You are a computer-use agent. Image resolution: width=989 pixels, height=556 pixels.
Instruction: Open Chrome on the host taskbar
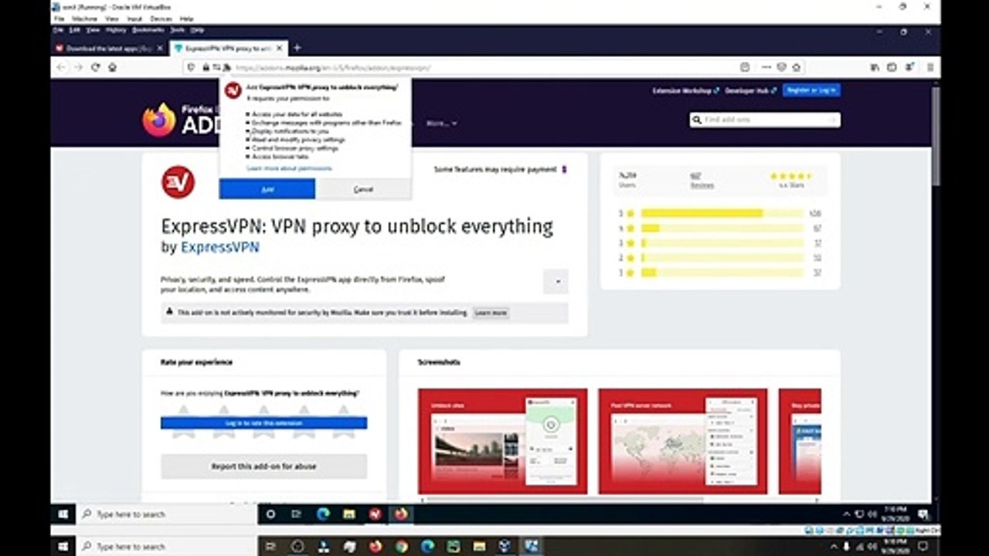click(401, 546)
